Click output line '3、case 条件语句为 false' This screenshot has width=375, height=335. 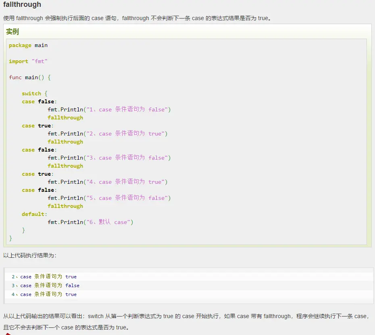pyautogui.click(x=46, y=286)
